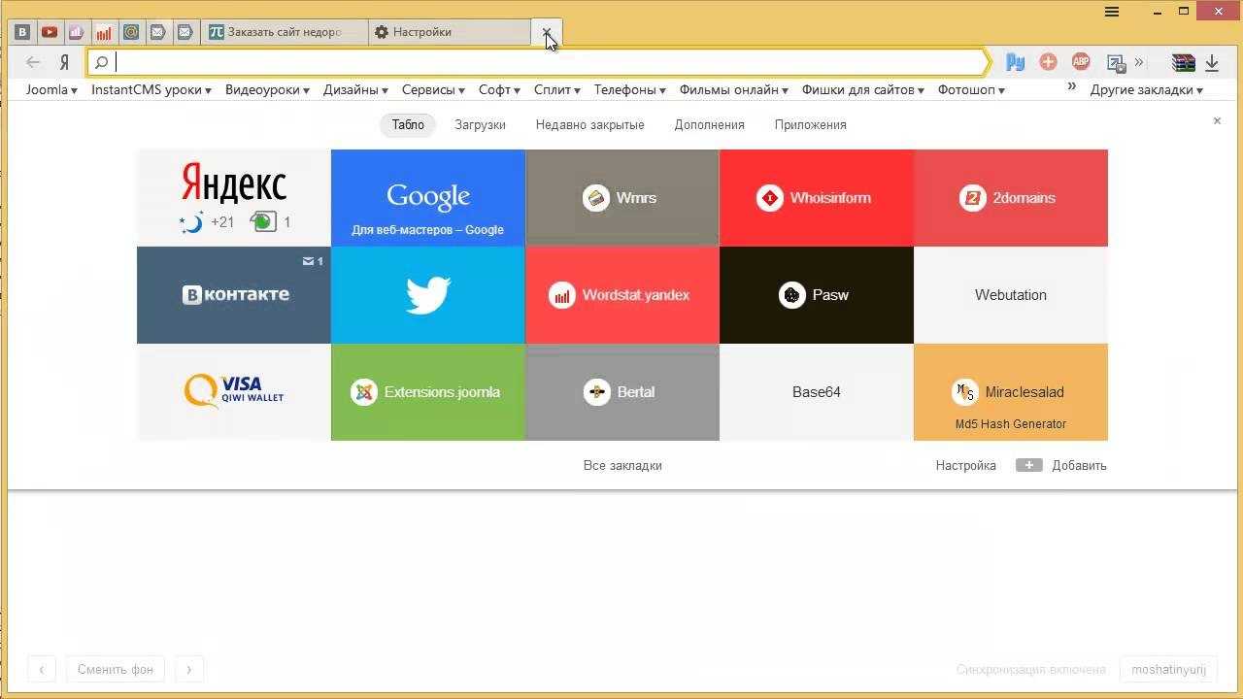Screen dimensions: 1243x699
Task: Close the Tablo panel with the X
Action: (x=1217, y=121)
